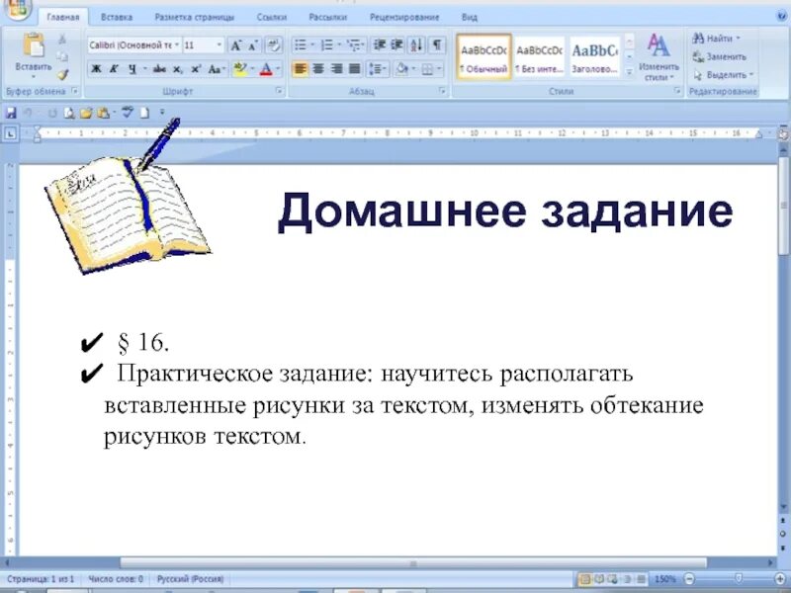Open the Вид ribbon tab

tap(469, 17)
